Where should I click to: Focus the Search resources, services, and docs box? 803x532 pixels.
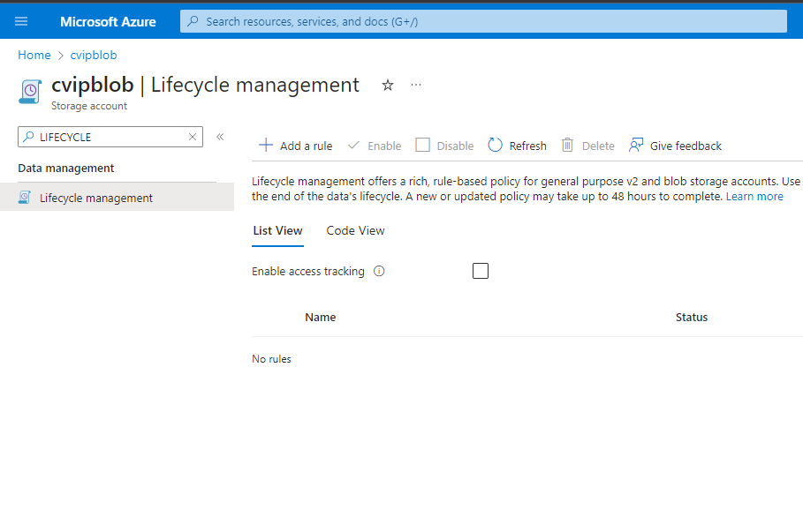[x=483, y=21]
